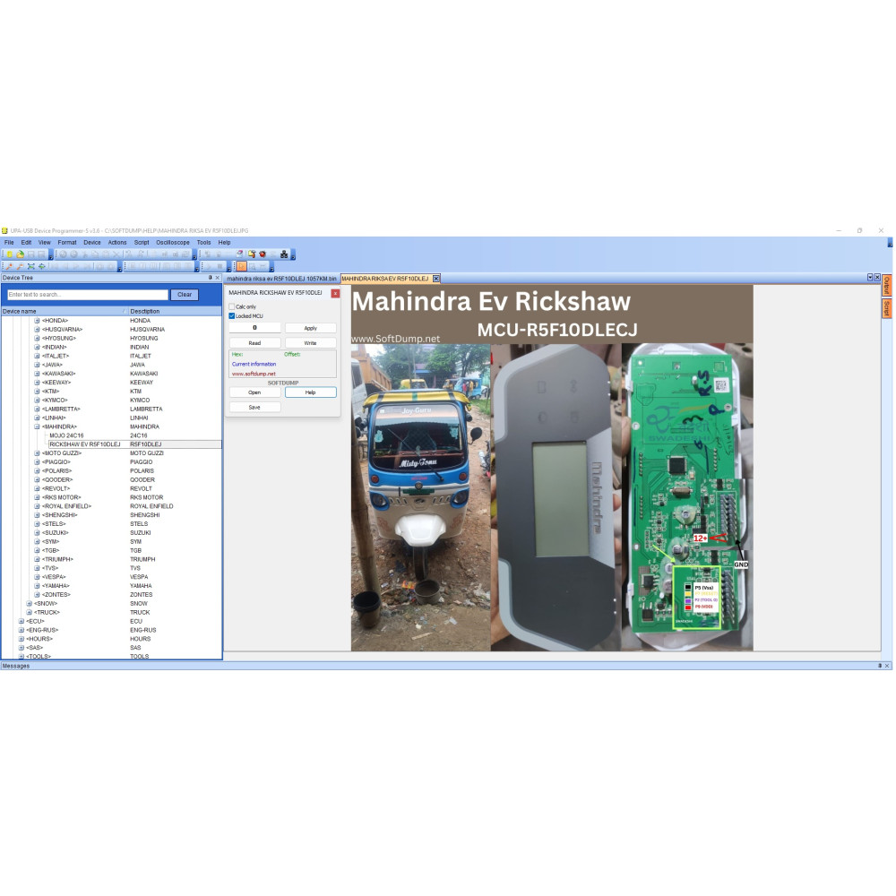Viewport: 896px width, 896px height.
Task: Click the device tree search field
Action: pyautogui.click(x=88, y=295)
